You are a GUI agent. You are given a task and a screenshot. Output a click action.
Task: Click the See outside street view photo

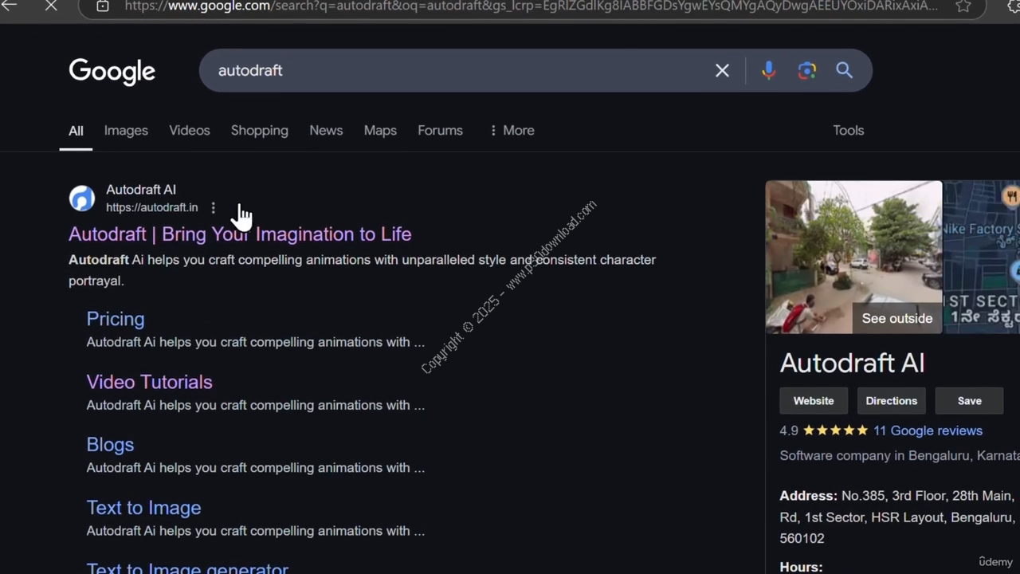click(853, 257)
